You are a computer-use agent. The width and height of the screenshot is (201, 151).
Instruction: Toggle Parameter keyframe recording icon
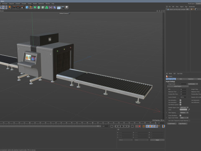[x=156, y=126]
